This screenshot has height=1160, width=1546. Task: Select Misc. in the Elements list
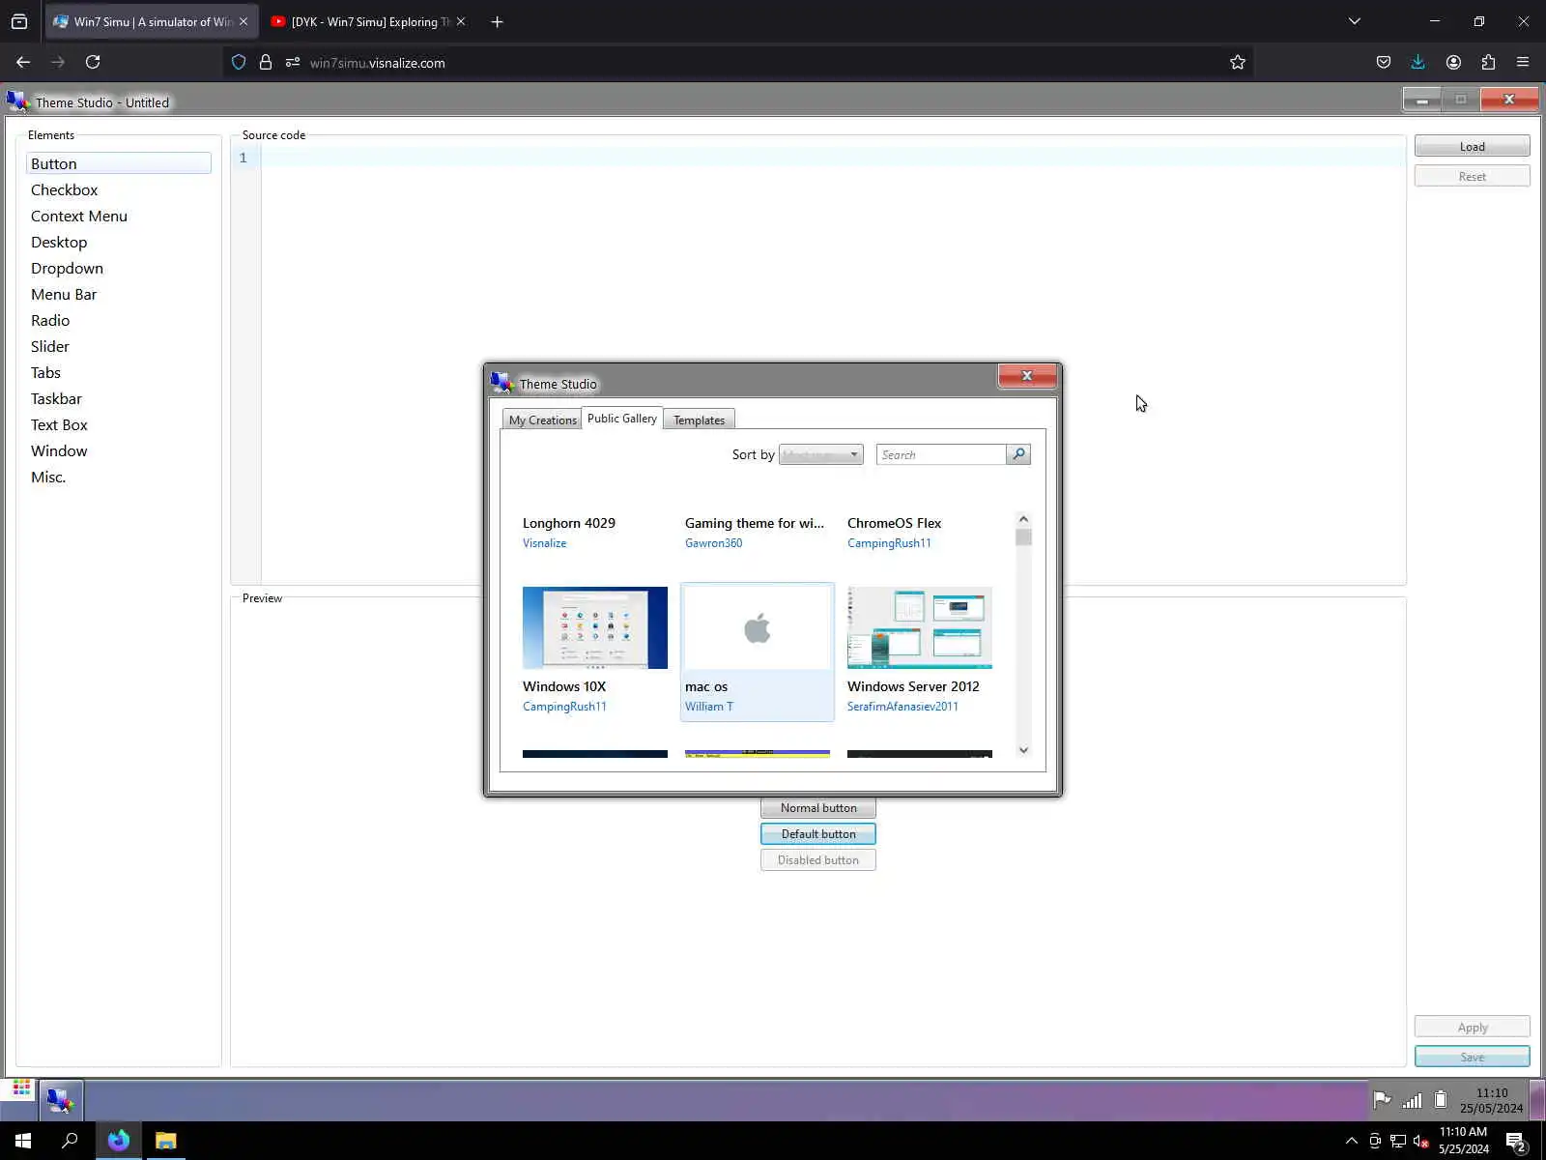coord(119,477)
